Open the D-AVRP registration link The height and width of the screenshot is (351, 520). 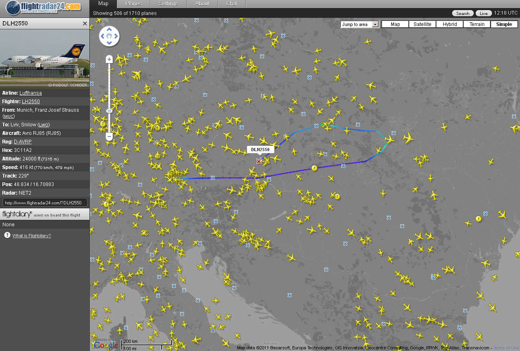pyautogui.click(x=23, y=142)
